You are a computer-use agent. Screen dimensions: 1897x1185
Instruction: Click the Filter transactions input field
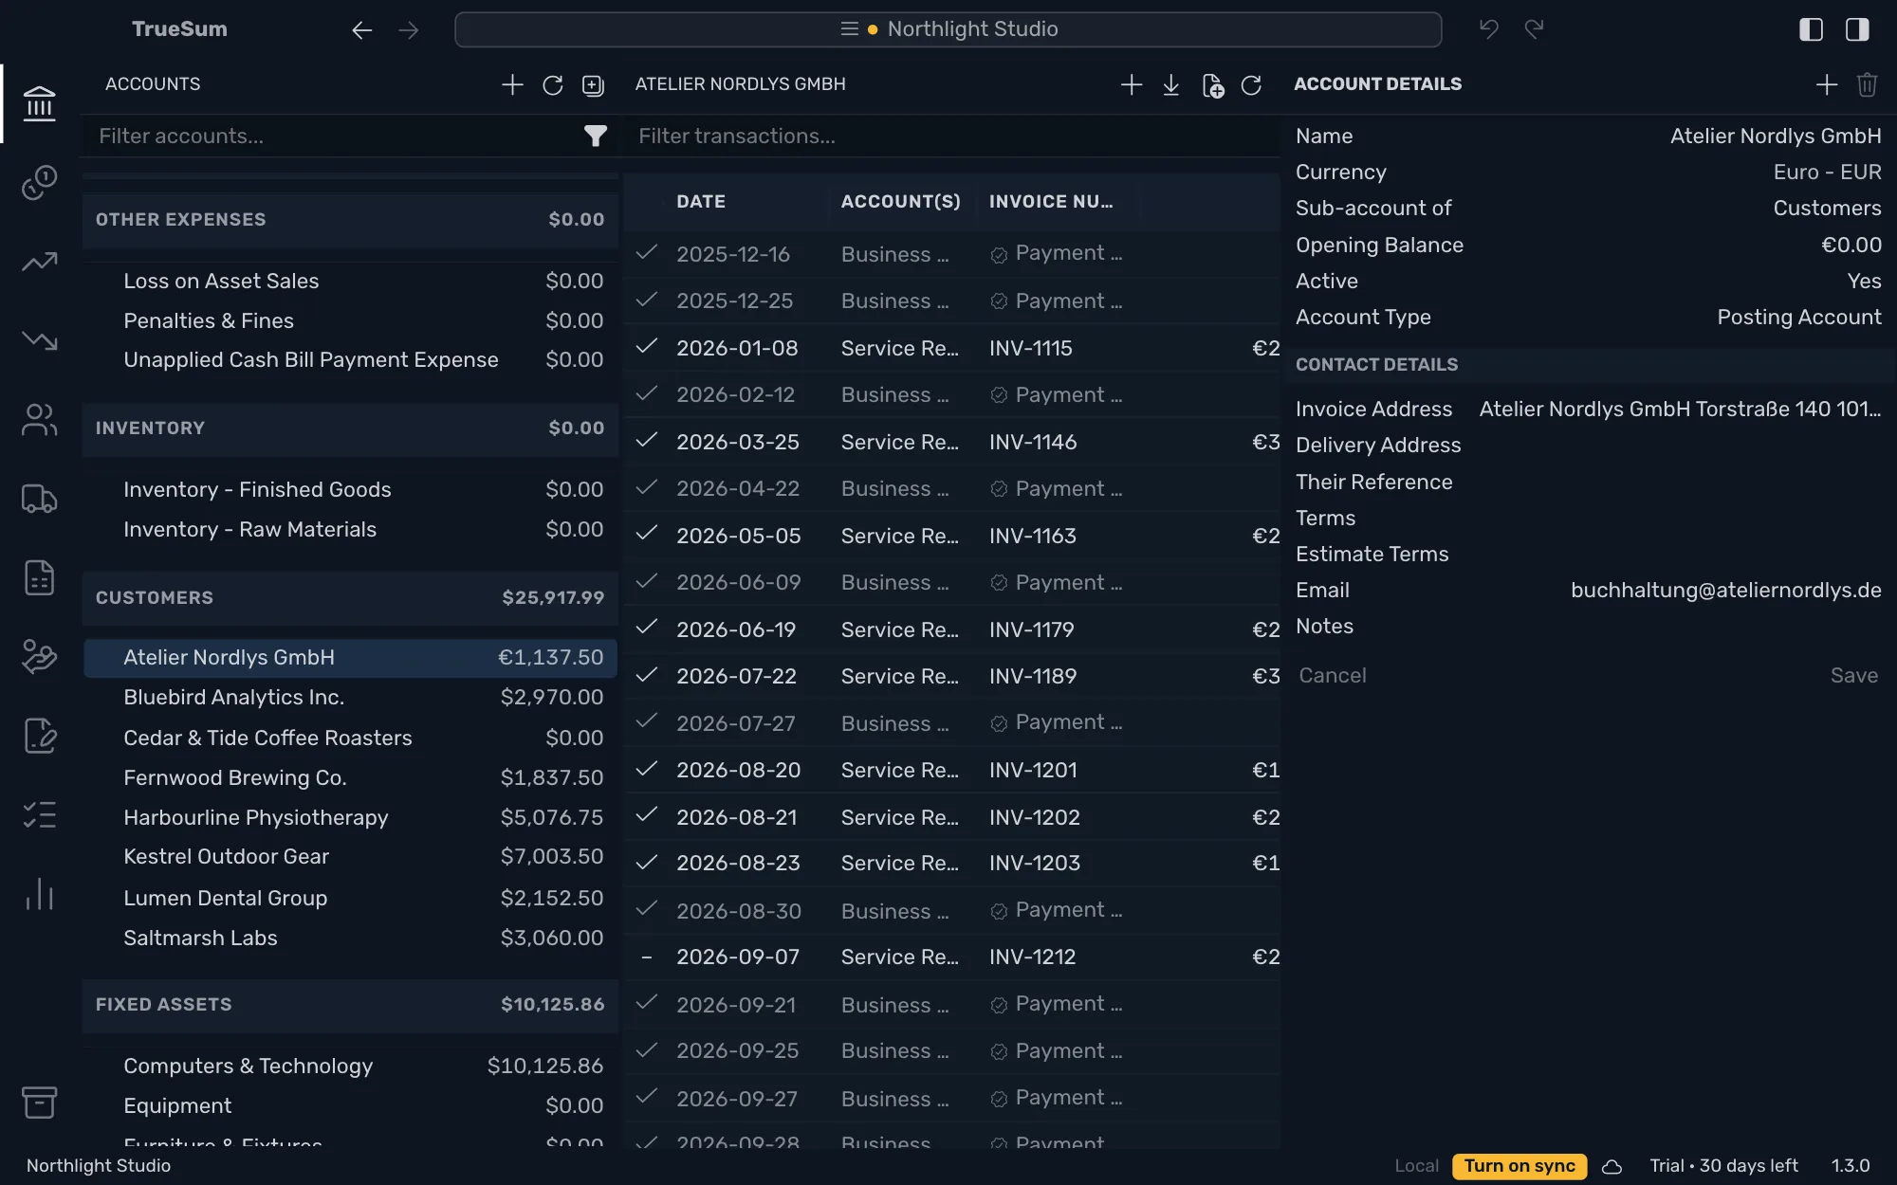pyautogui.click(x=953, y=137)
